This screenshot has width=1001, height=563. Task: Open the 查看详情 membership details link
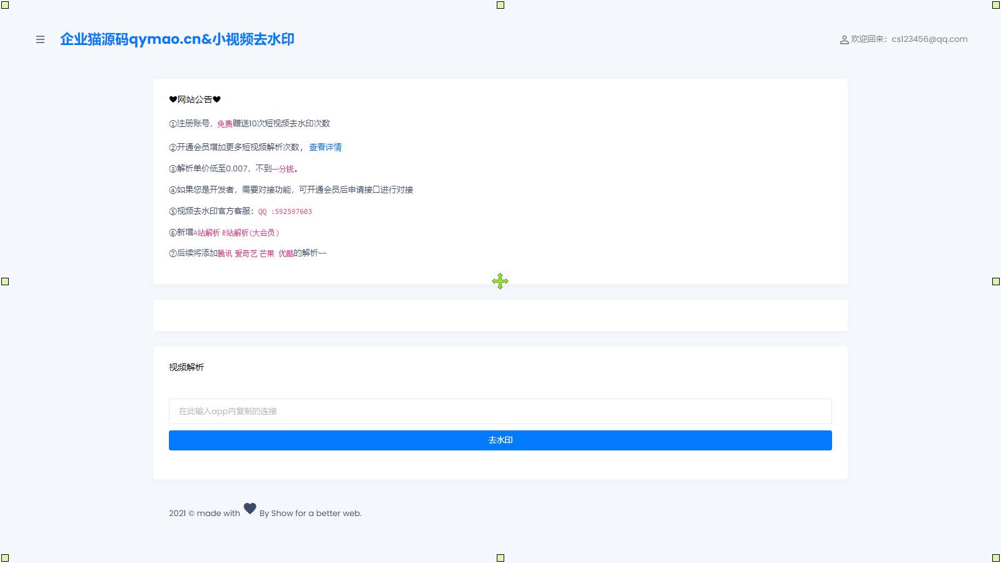point(325,147)
